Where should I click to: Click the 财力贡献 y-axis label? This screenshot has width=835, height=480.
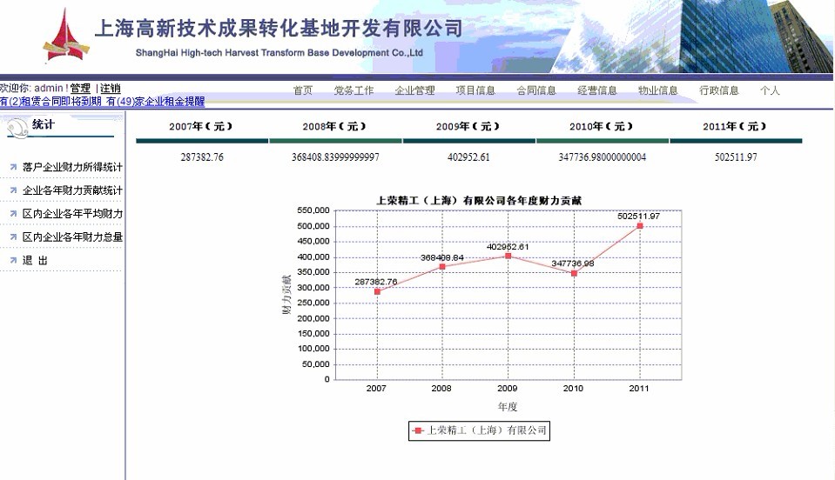(x=286, y=295)
